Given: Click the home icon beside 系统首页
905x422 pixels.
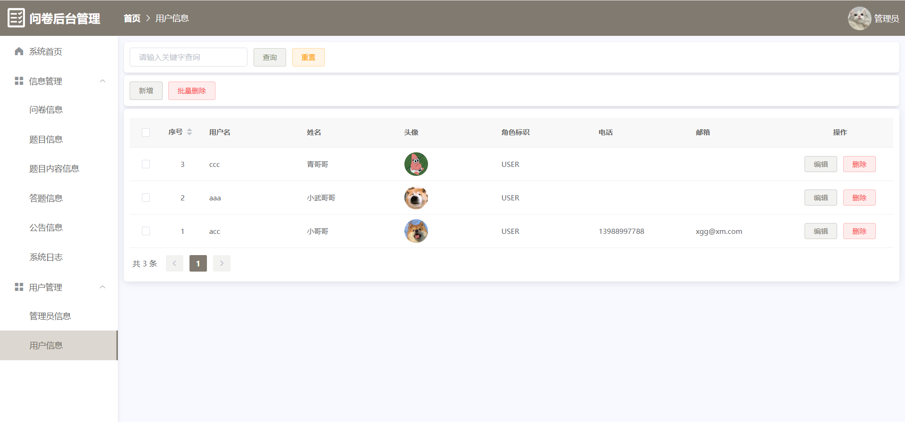Looking at the screenshot, I should click(x=19, y=51).
